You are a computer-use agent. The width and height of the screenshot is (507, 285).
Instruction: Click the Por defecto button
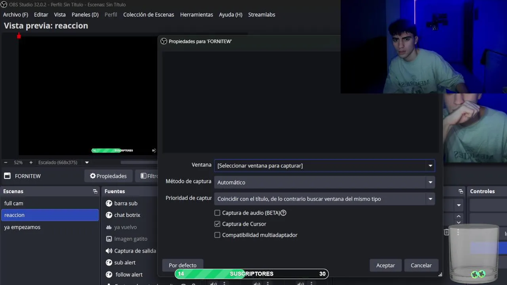coord(183,265)
